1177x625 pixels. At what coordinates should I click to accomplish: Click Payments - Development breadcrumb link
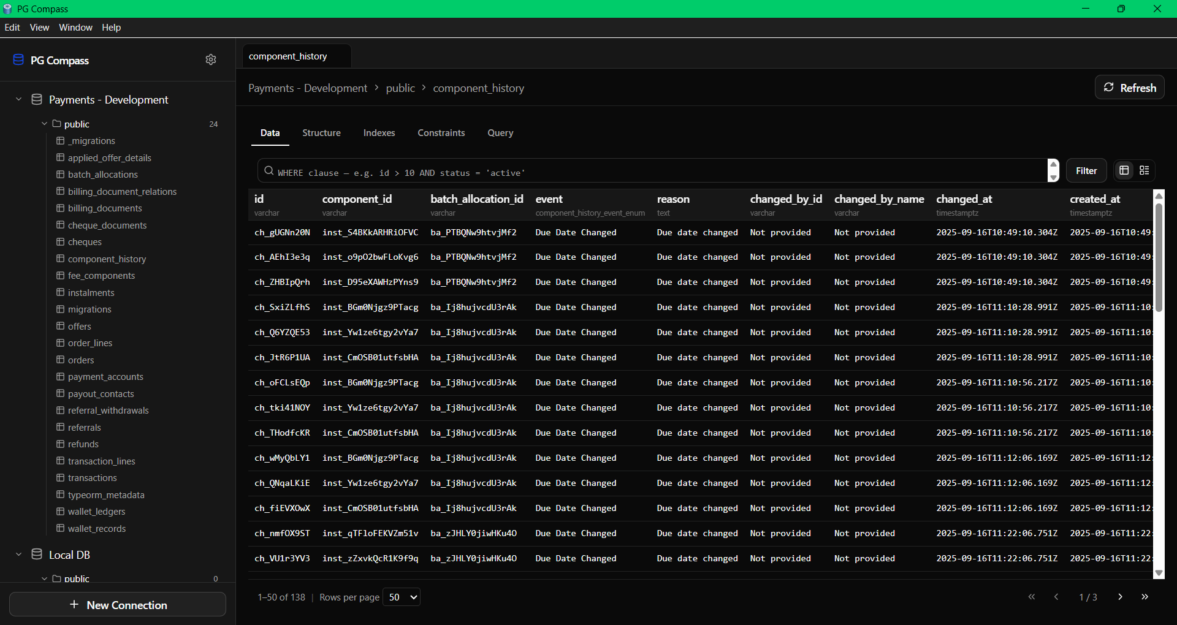pos(308,88)
